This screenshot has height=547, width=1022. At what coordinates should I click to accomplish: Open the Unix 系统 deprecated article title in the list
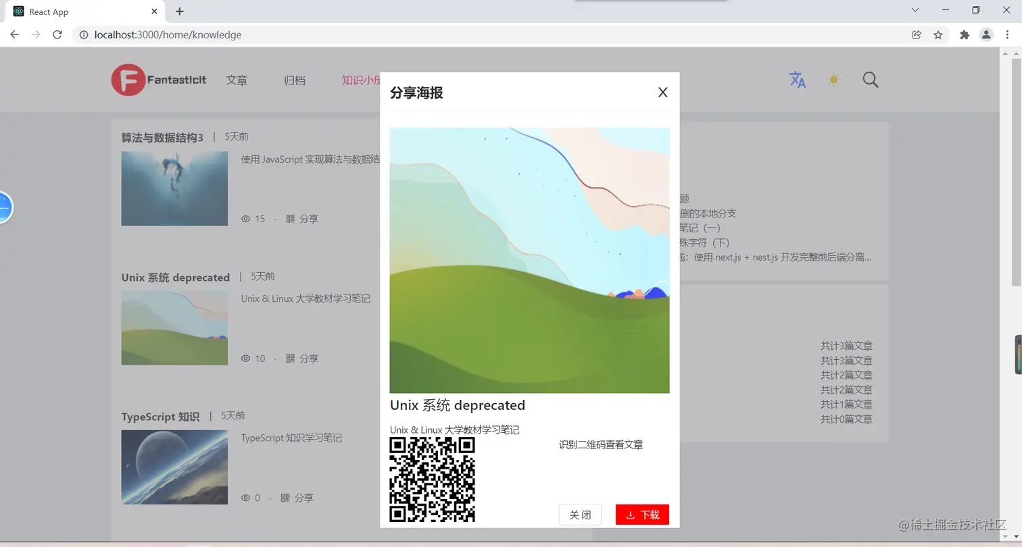(x=176, y=278)
